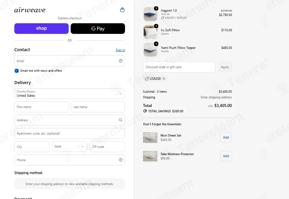289x199 pixels.
Task: Focus the Discount code or gift card field
Action: click(x=179, y=67)
